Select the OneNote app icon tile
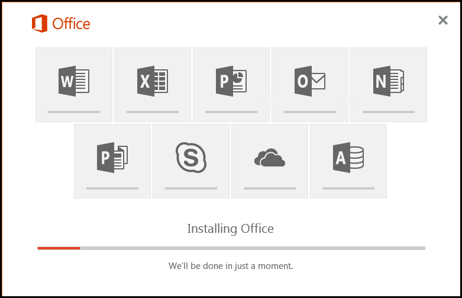Image resolution: width=462 pixels, height=298 pixels. tap(389, 85)
